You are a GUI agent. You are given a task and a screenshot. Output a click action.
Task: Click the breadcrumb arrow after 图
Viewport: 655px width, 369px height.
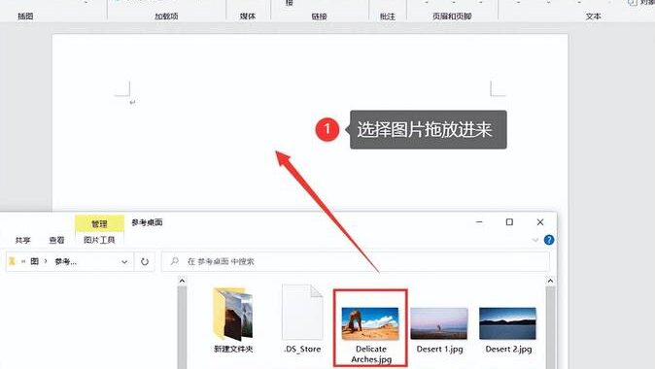click(x=46, y=261)
